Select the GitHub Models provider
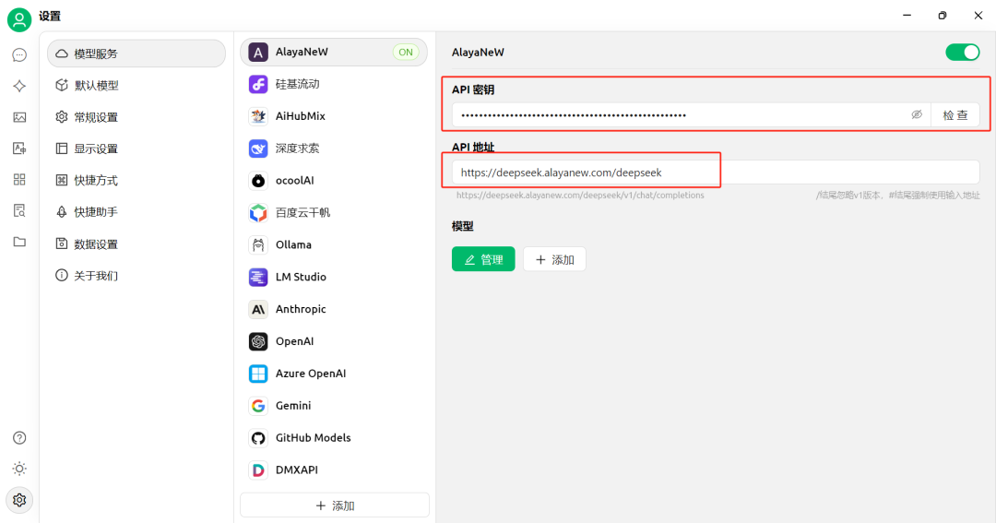 (334, 438)
